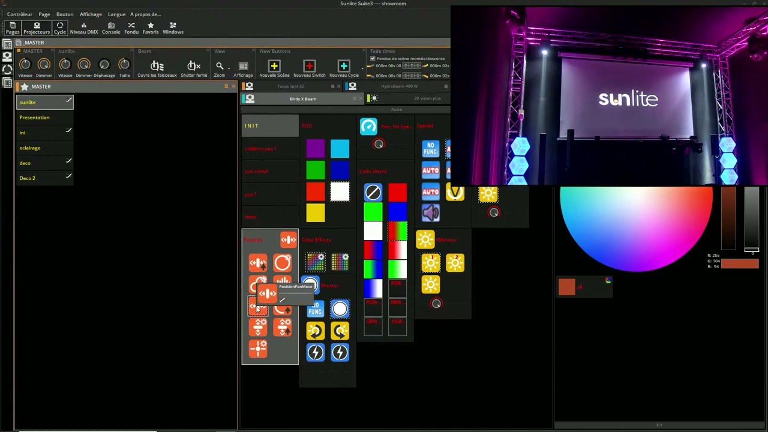
Task: Toggle the Deco 2 scene button
Action: pyautogui.click(x=45, y=178)
